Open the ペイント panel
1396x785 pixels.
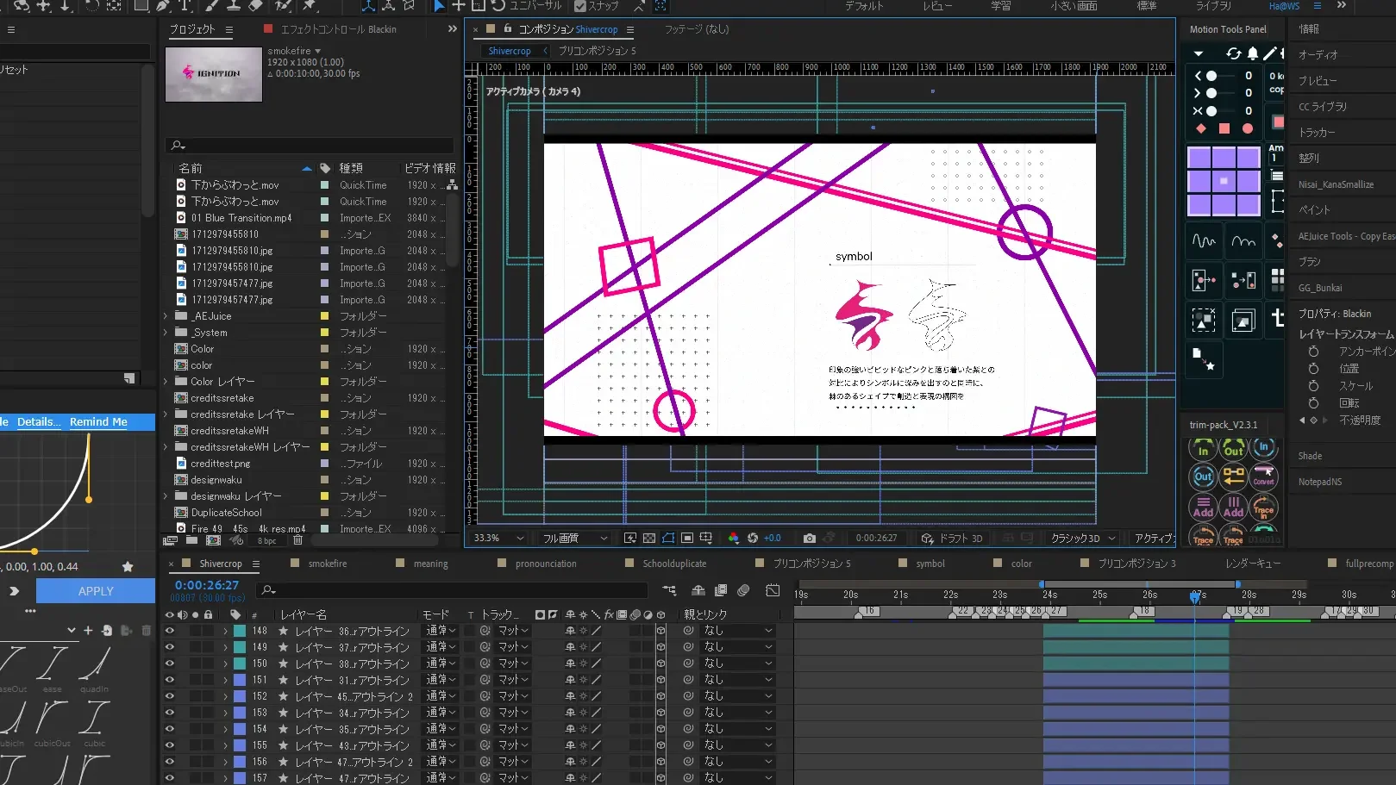(x=1315, y=210)
